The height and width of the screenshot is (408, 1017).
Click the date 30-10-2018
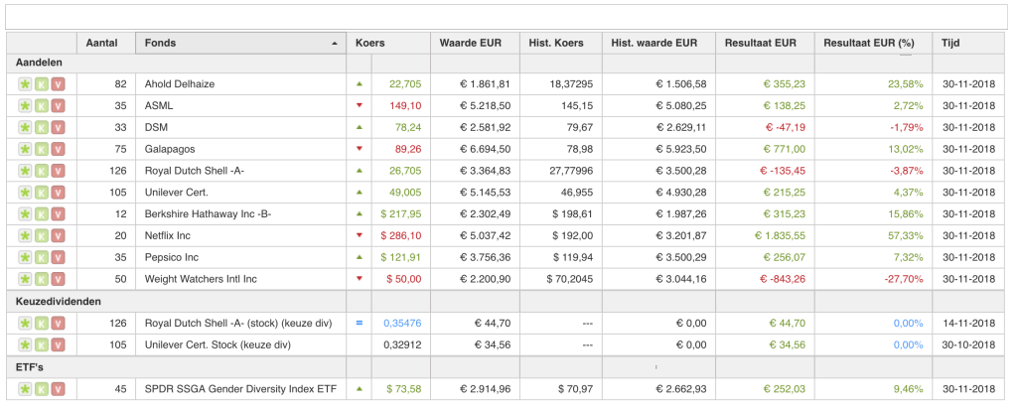click(968, 345)
